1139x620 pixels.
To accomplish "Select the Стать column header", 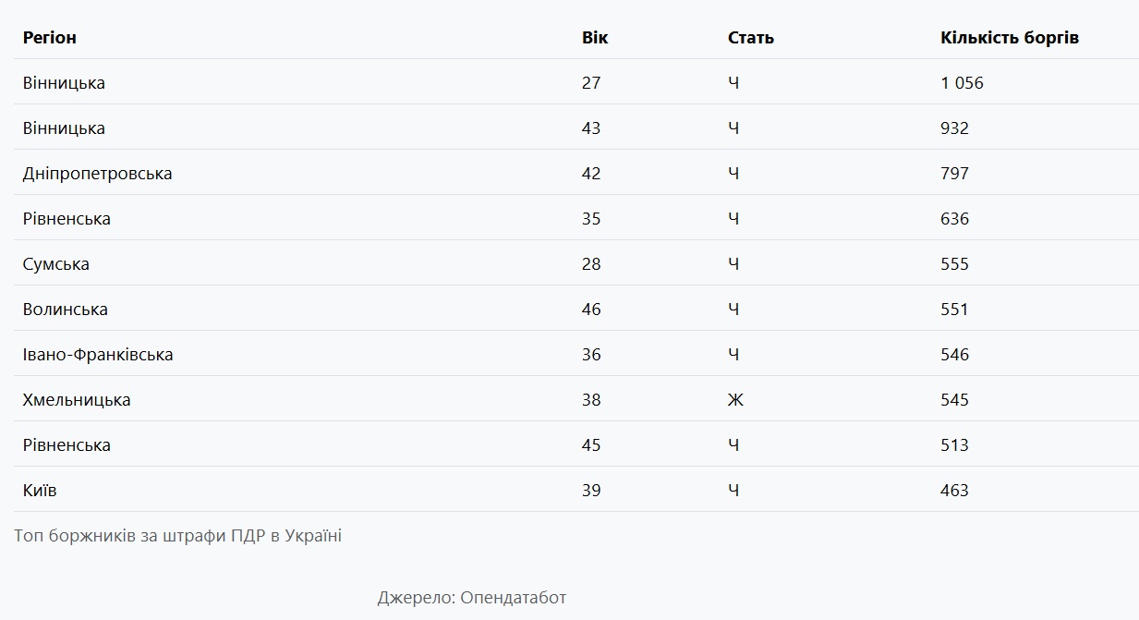I will click(x=750, y=38).
